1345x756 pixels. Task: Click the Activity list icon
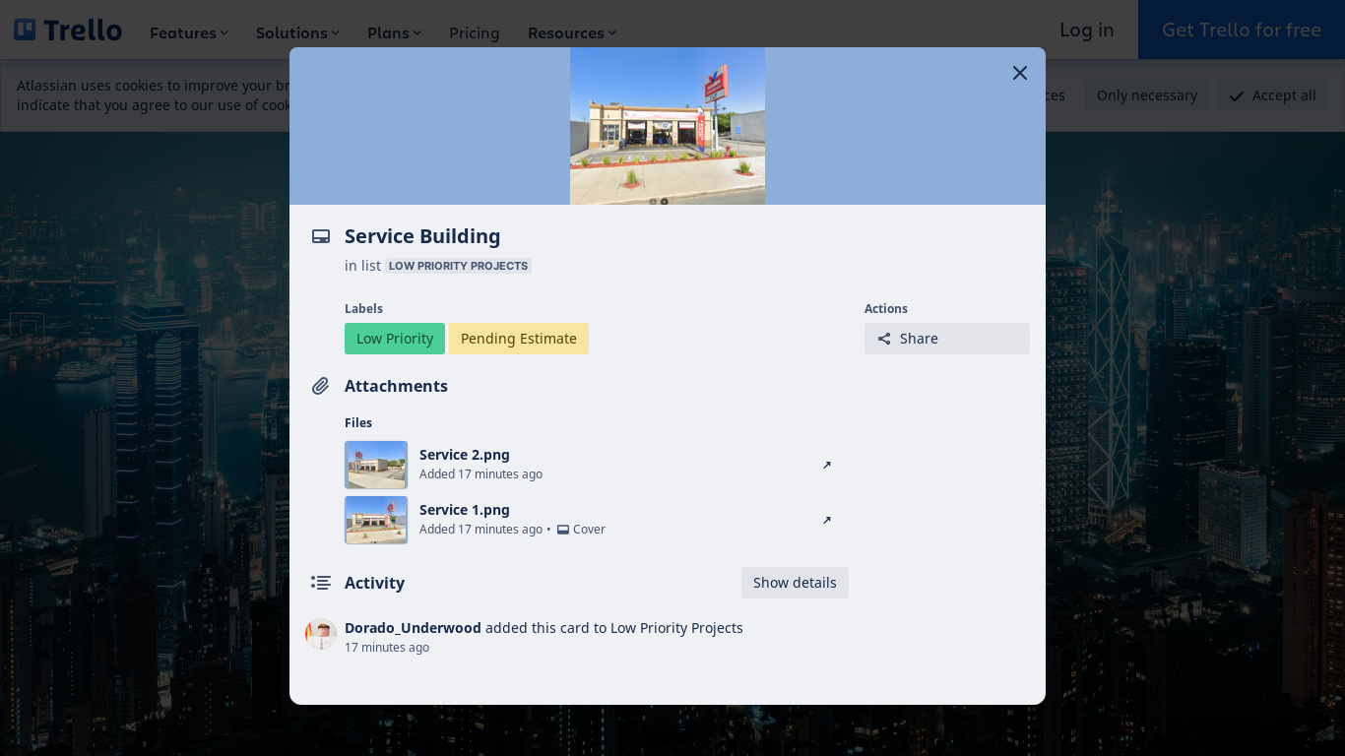[321, 583]
